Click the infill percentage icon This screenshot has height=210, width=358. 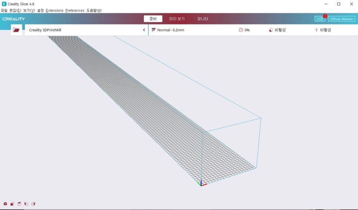[241, 30]
